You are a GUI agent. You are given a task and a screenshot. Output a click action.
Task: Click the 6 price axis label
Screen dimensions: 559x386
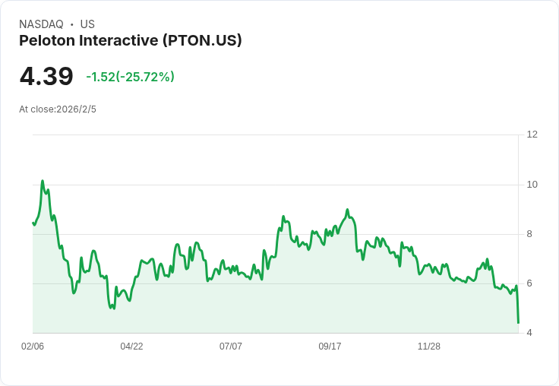(529, 283)
